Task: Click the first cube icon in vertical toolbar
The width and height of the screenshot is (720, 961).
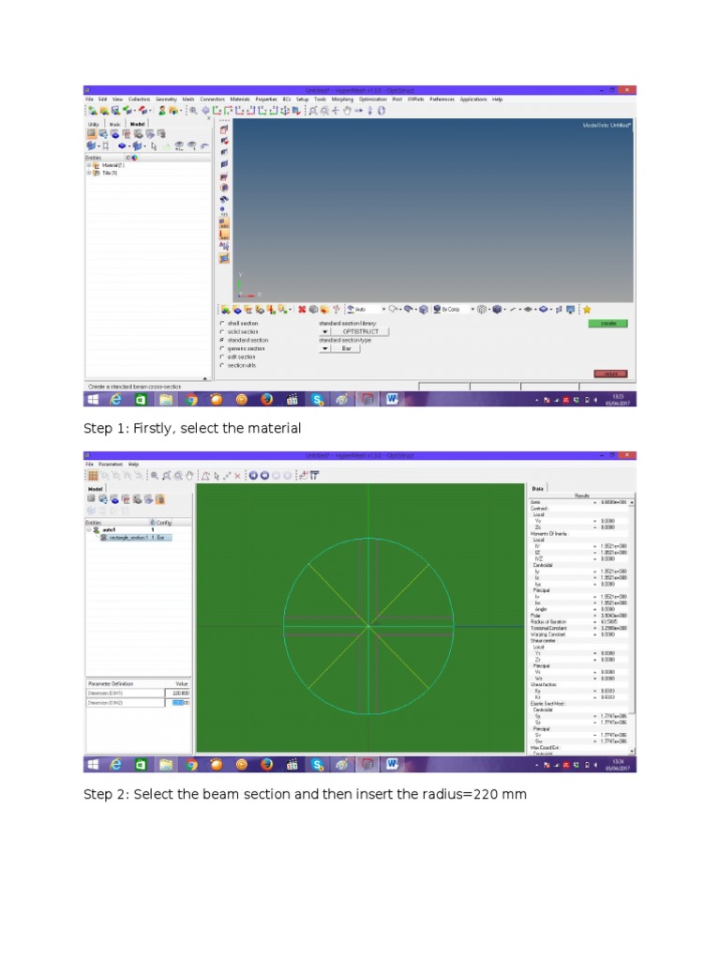Action: point(224,130)
